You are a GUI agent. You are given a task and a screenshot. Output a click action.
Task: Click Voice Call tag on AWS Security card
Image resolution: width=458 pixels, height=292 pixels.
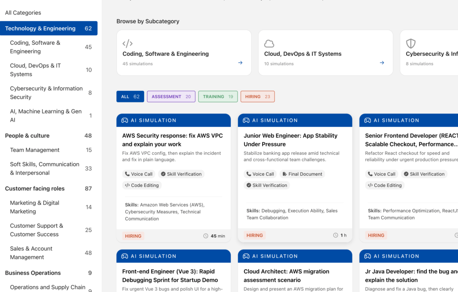tap(139, 174)
